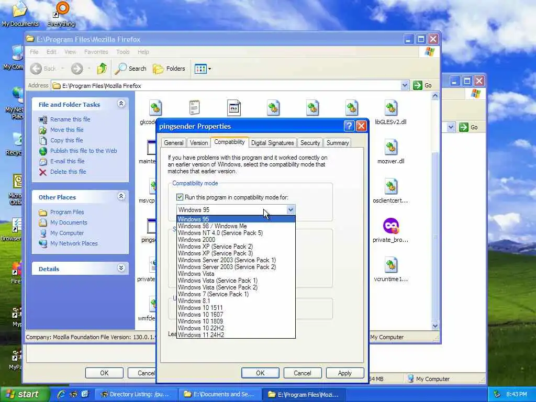Click the Explorer vertical scrollbar up arrow

tap(435, 96)
